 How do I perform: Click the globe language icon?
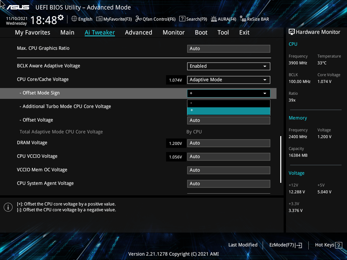[74, 19]
